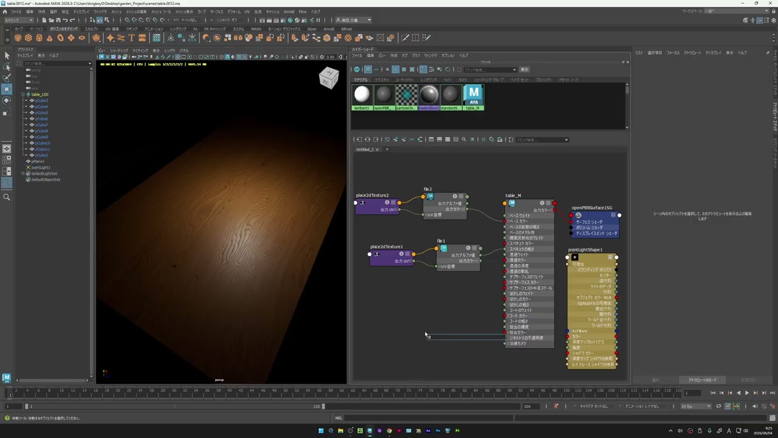778x438 pixels.
Task: Toggle two-pane side-by-side layout
Action: click(x=7, y=171)
